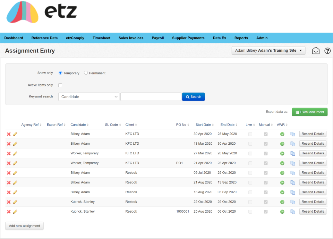
Task: Copy the Bilbey, Adam 13 Mar 2020 assignment
Action: point(293,144)
